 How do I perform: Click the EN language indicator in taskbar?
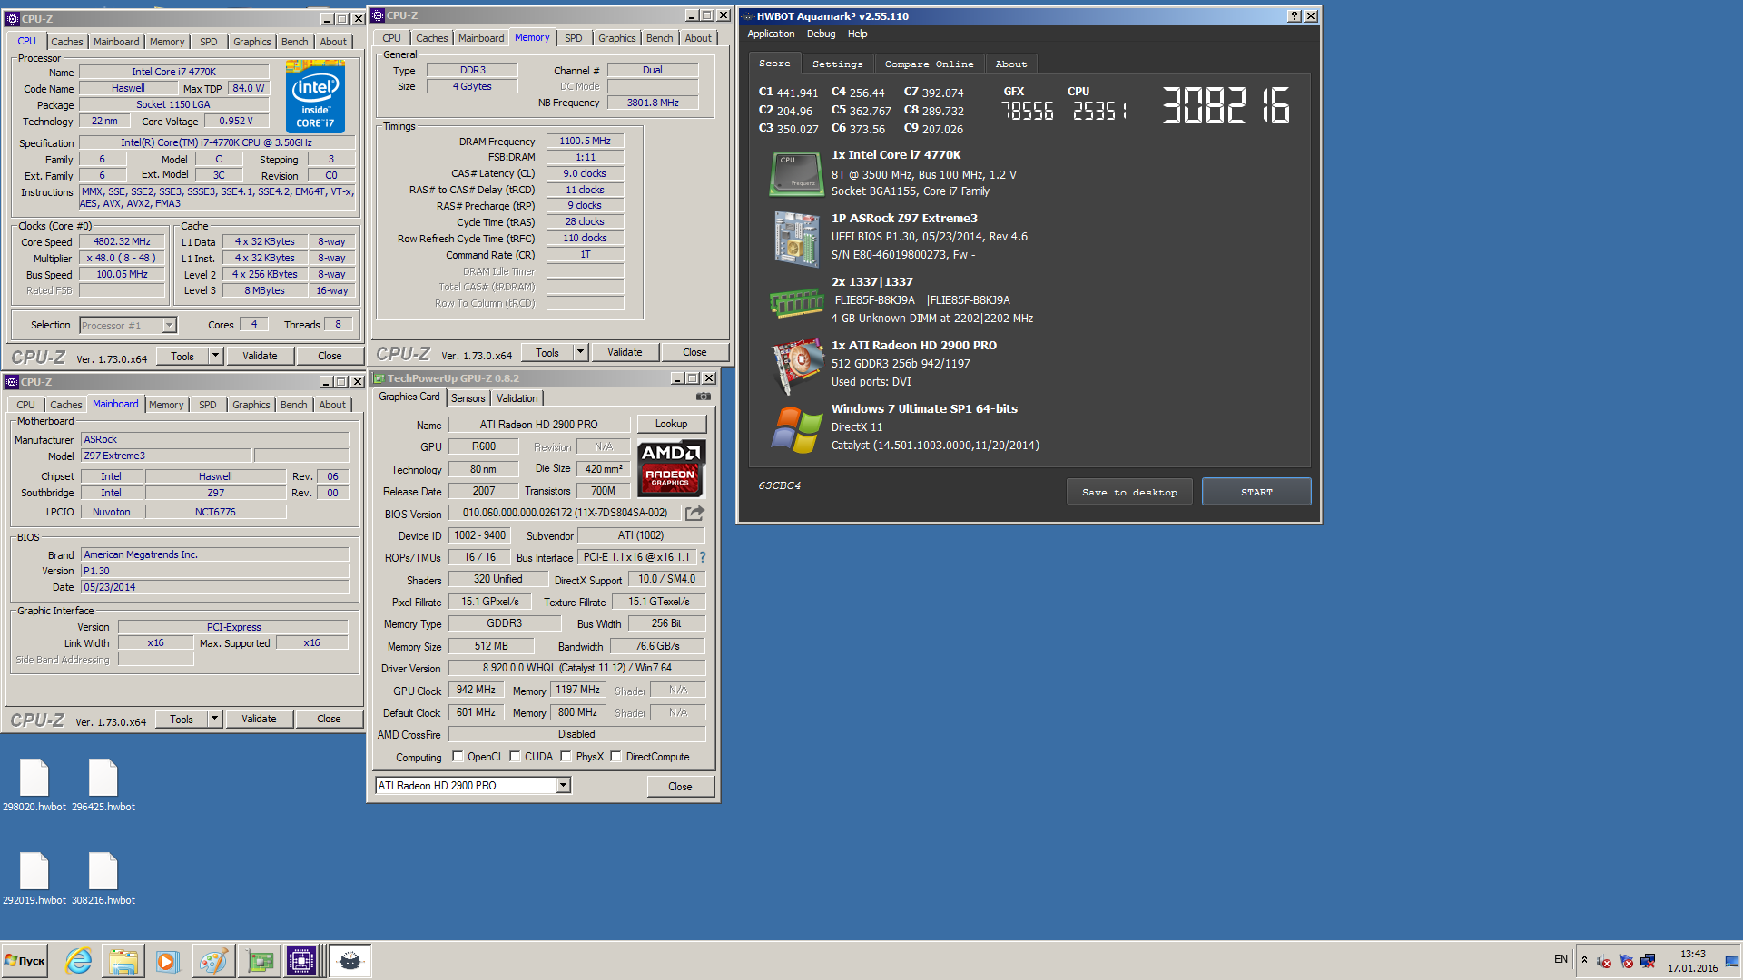[x=1561, y=959]
